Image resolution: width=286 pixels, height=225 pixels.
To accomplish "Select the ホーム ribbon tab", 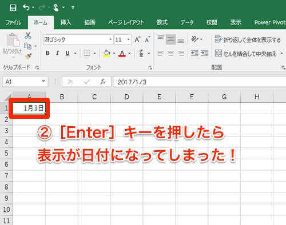I will coord(41,23).
